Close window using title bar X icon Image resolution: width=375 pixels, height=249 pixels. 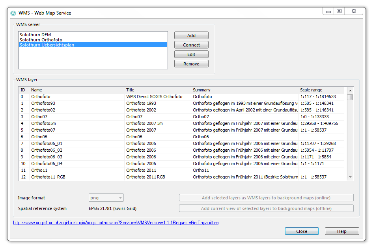(x=354, y=11)
